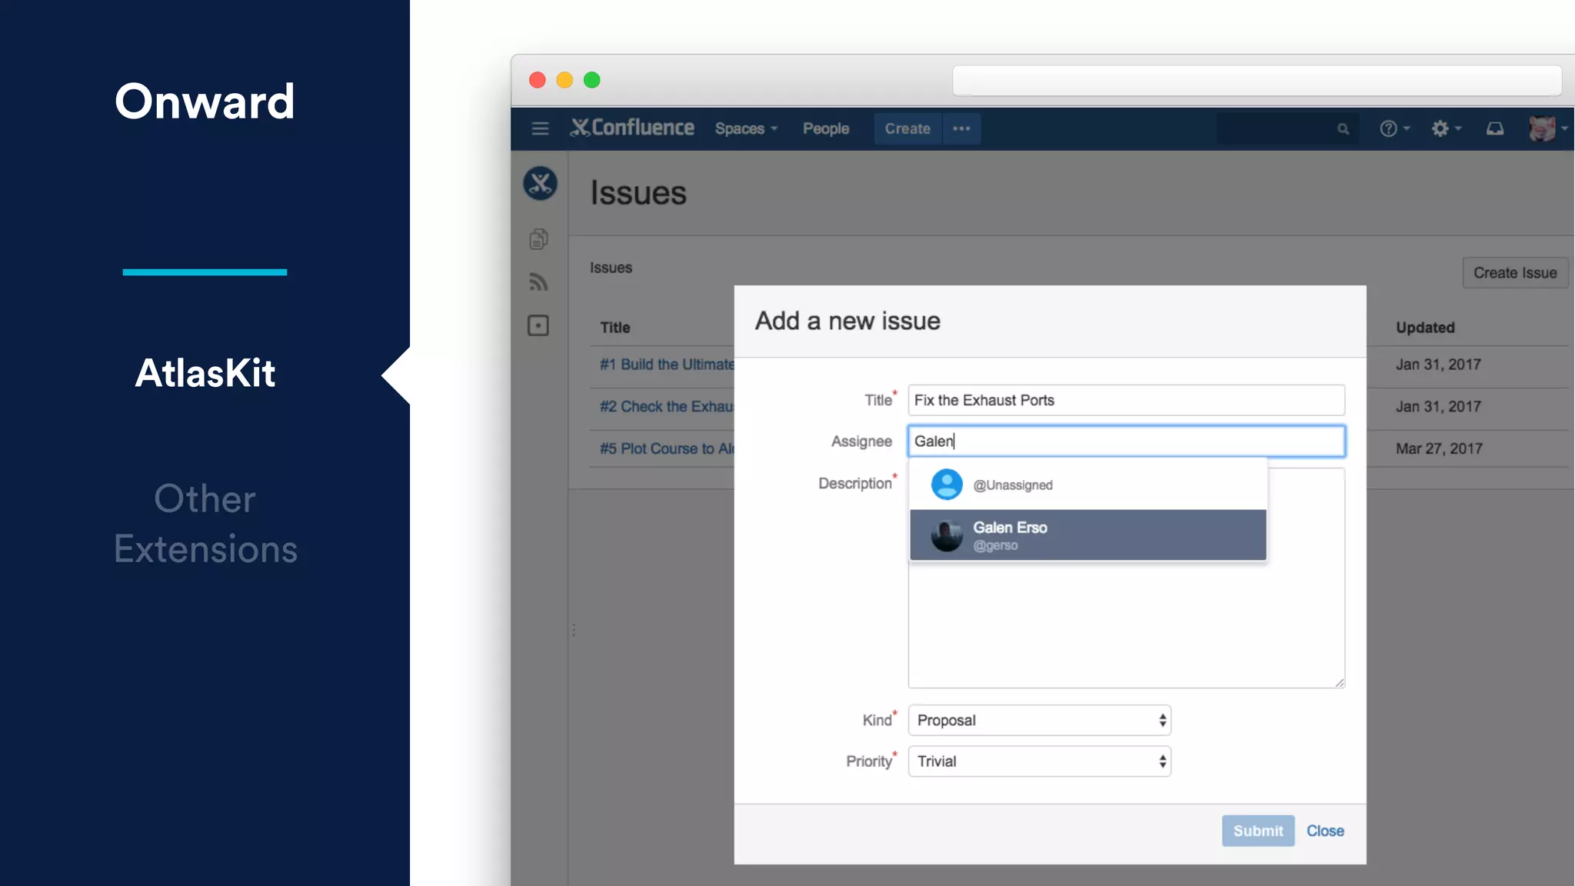Click the red close window button
1575x886 pixels.
tap(538, 80)
